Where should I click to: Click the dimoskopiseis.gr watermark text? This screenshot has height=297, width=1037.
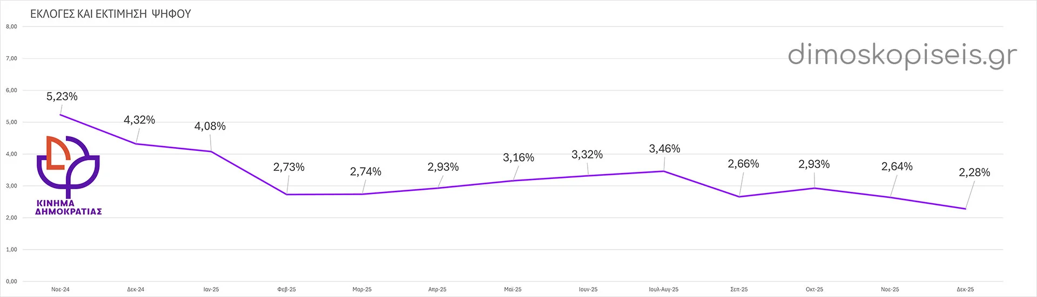[x=901, y=55]
